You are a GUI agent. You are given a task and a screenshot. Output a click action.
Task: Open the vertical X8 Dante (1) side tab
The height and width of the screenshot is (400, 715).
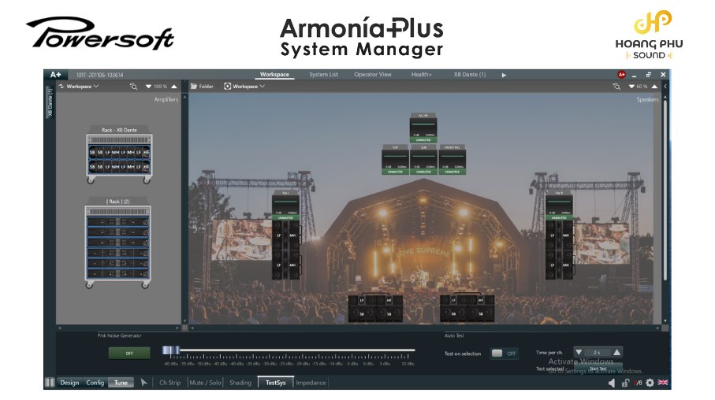50,102
